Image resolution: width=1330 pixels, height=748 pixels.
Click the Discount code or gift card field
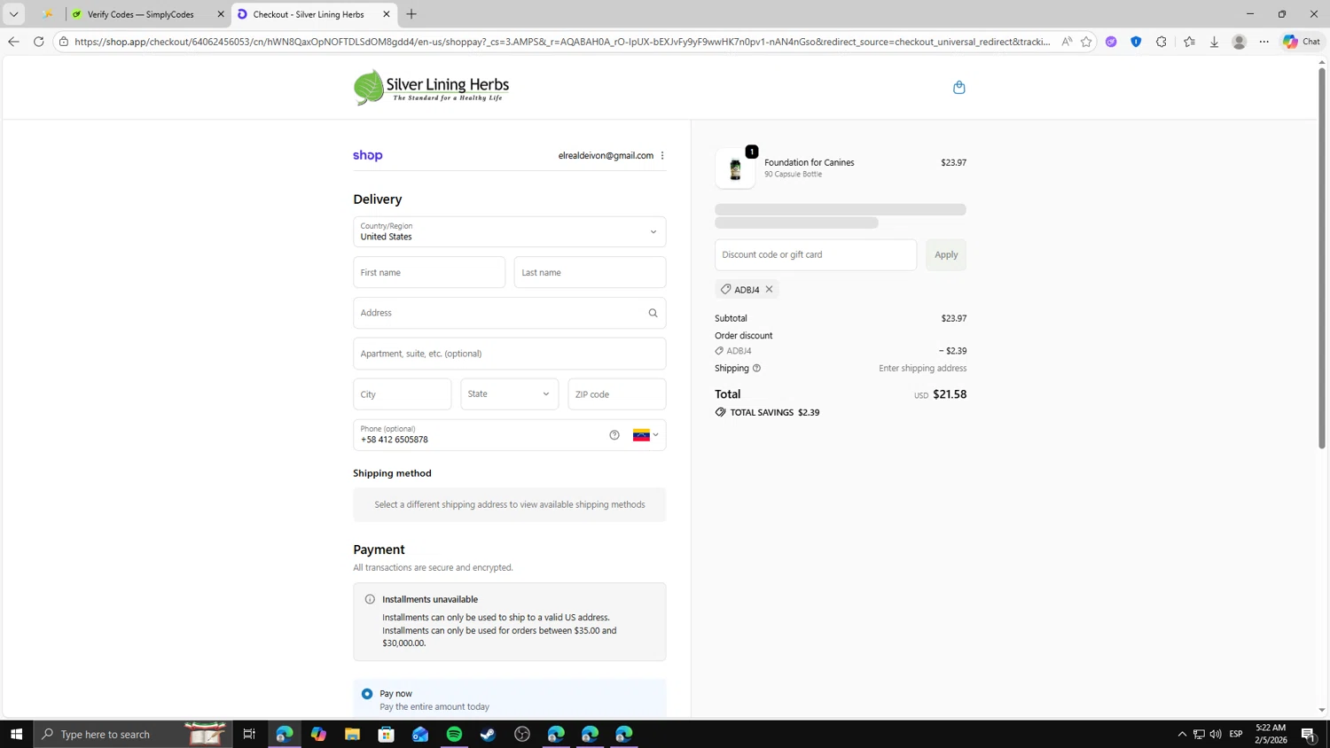coord(816,255)
